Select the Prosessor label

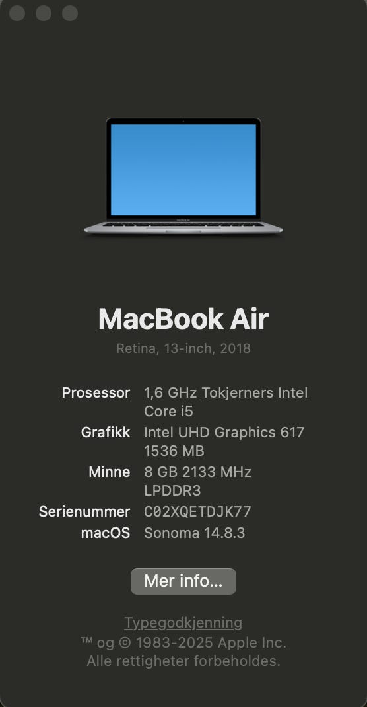coord(96,392)
